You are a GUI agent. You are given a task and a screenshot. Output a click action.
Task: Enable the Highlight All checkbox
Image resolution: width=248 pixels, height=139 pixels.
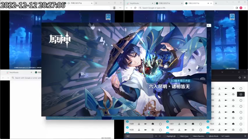165,136
